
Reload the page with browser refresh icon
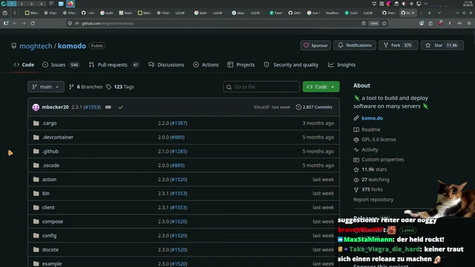(x=33, y=23)
